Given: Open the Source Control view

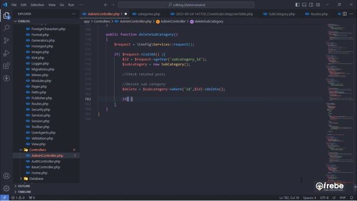Looking at the screenshot, I should click(6, 41).
